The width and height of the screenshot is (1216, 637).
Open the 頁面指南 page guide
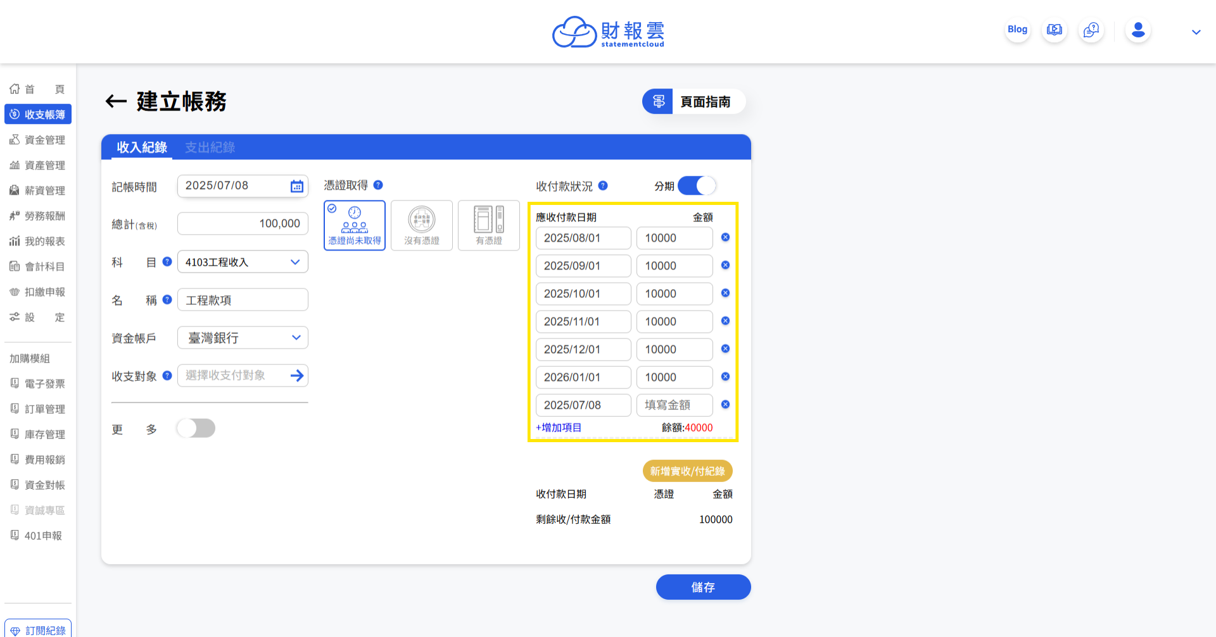tap(693, 101)
